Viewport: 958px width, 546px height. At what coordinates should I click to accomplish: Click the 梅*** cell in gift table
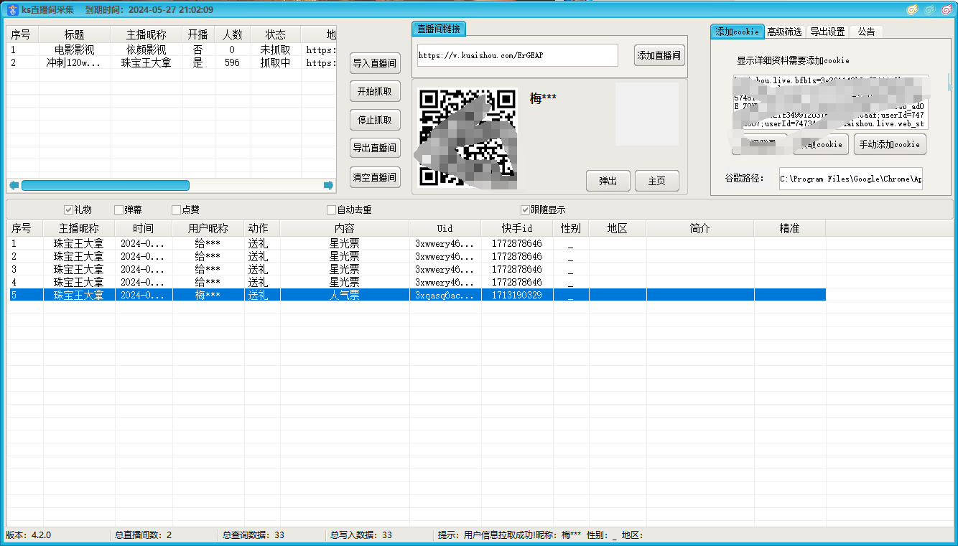[208, 295]
